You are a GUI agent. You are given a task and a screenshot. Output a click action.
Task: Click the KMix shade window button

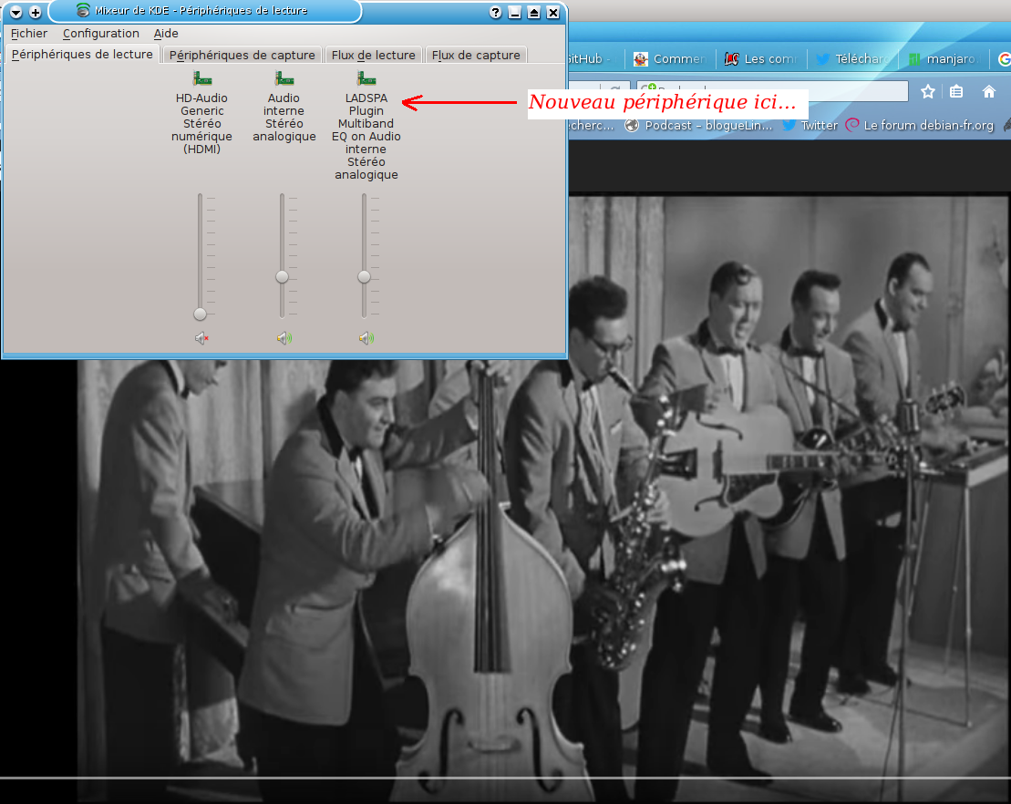point(534,12)
